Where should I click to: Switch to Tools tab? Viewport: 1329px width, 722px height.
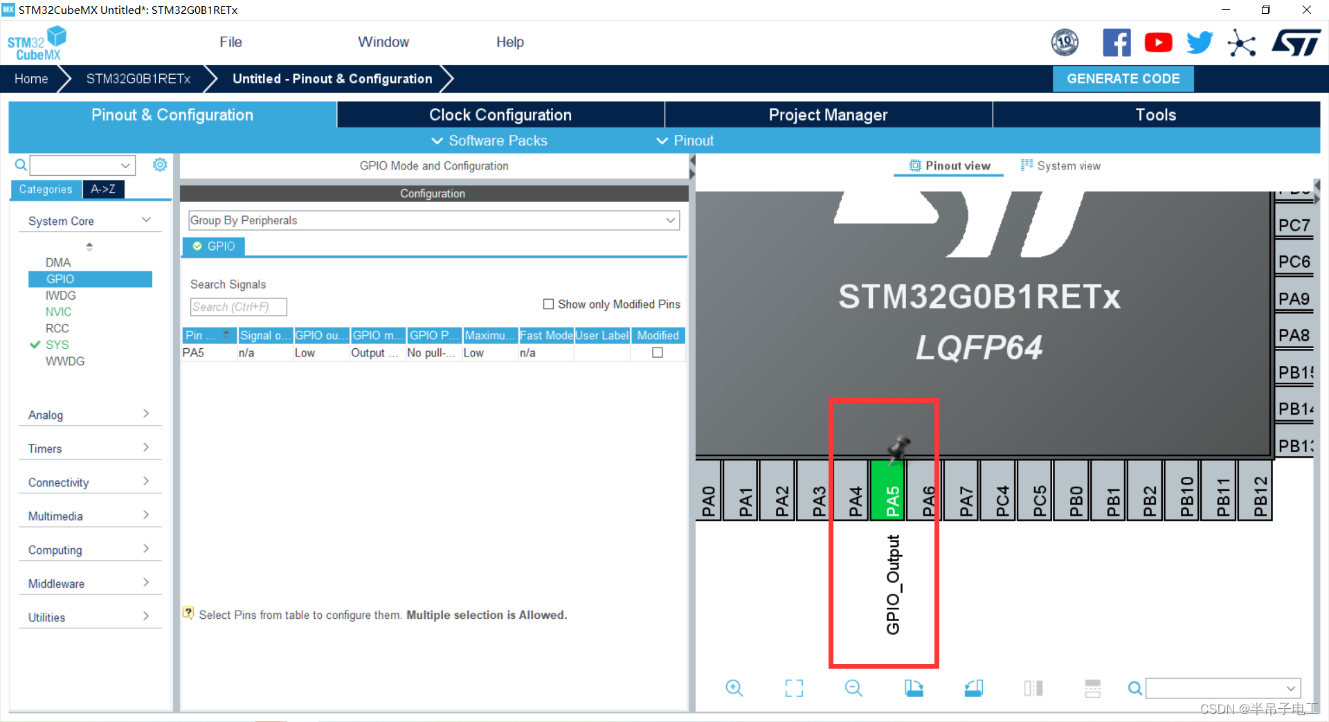[x=1156, y=115]
